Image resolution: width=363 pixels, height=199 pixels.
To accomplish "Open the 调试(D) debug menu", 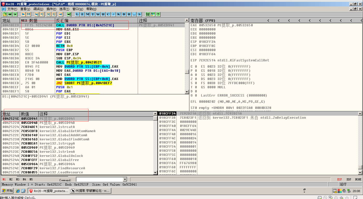I will [38, 9].
